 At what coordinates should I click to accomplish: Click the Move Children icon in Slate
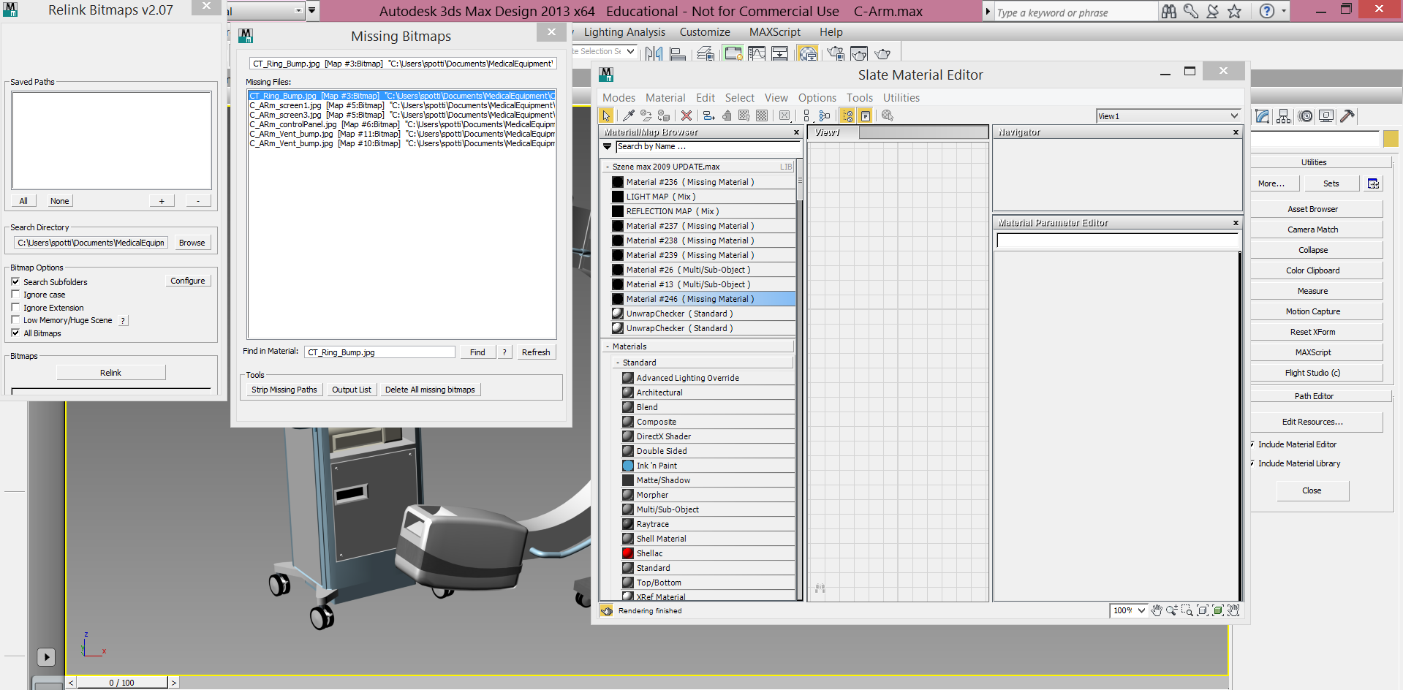pos(708,115)
